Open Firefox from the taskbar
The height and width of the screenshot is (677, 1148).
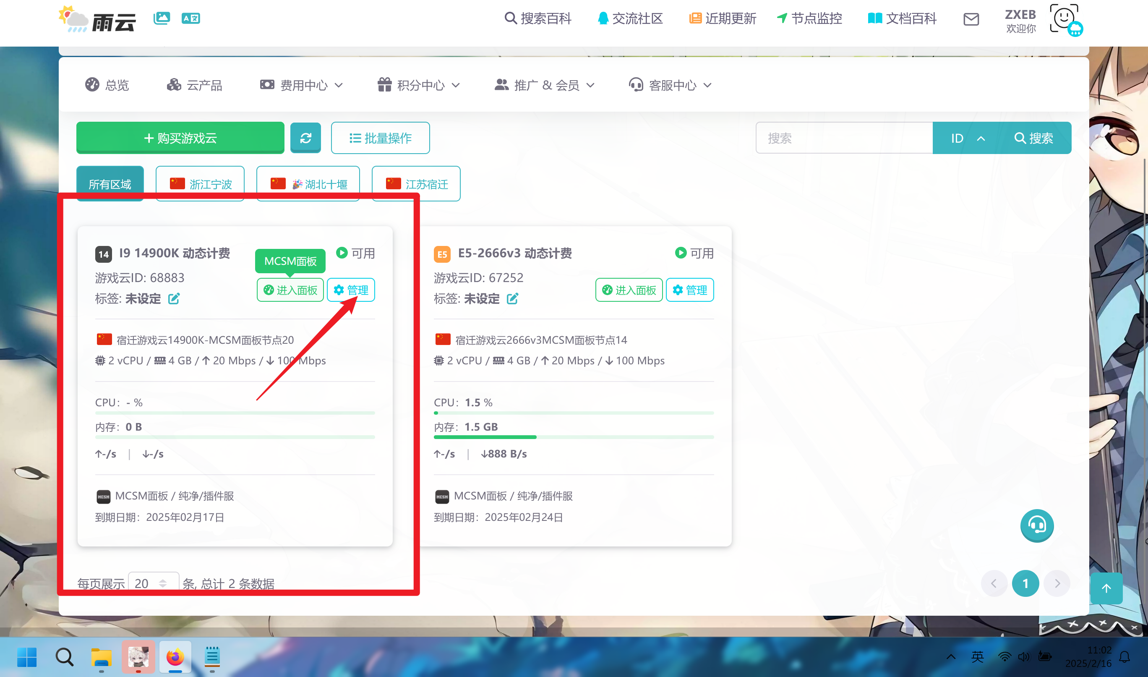(x=175, y=657)
